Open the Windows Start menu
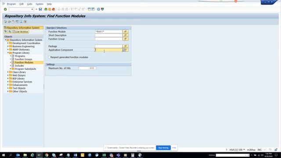The height and width of the screenshot is (158, 281). click(4, 155)
